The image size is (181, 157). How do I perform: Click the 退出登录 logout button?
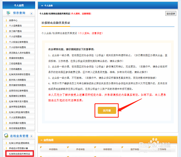click(171, 14)
